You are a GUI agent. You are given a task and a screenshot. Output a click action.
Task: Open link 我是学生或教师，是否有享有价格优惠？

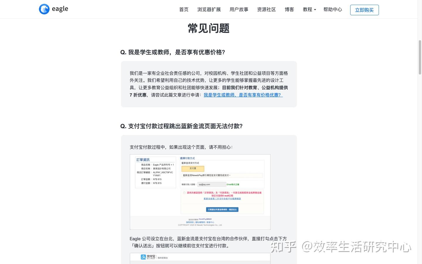243,95
